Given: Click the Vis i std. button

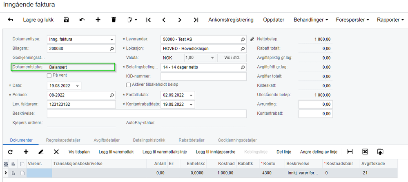Looking at the screenshot, I should 232,58.
